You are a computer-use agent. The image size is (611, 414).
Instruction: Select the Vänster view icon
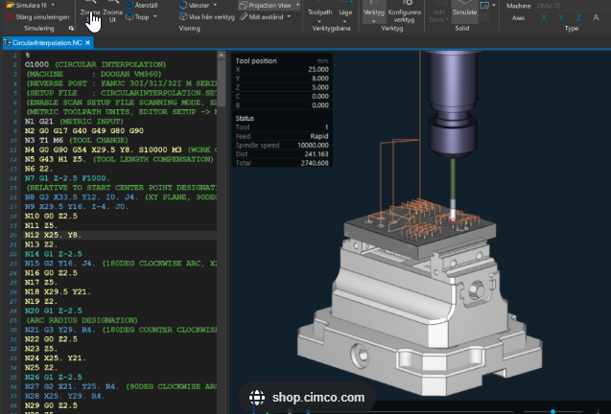tap(183, 5)
